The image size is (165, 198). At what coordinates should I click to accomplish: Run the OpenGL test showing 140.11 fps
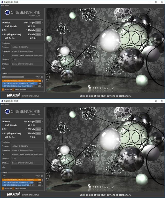[38, 23]
